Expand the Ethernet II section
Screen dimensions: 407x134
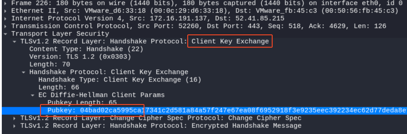[5, 11]
